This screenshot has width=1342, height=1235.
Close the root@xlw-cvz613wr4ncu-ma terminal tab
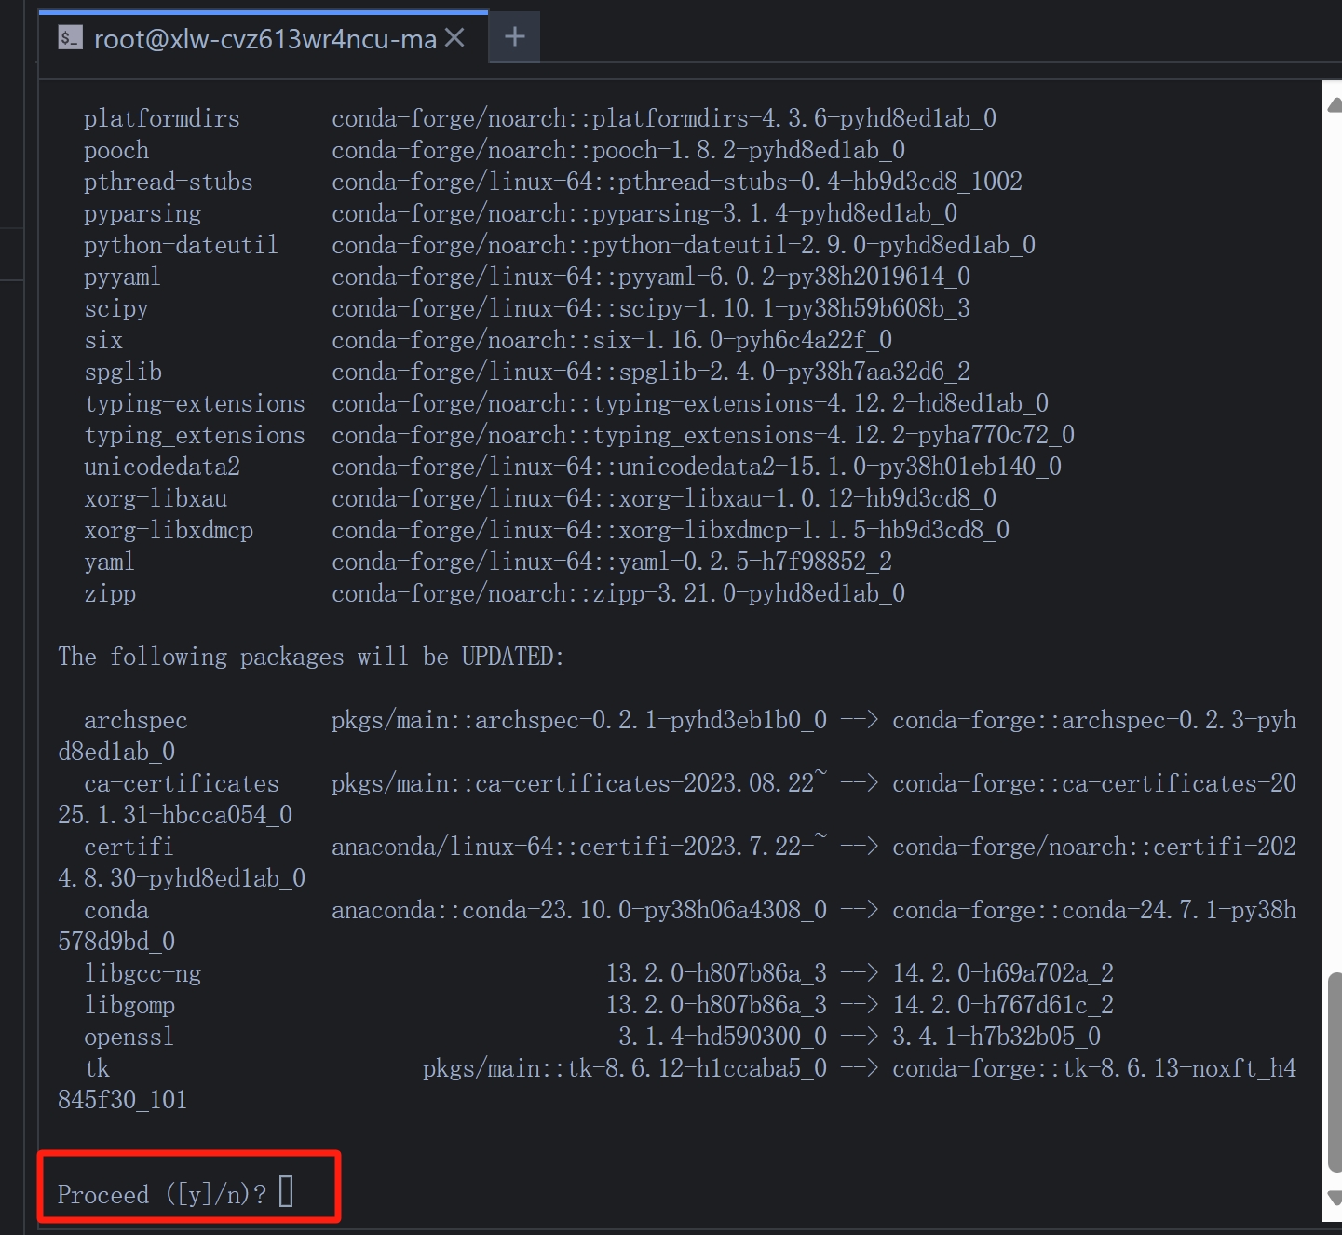[x=454, y=37]
